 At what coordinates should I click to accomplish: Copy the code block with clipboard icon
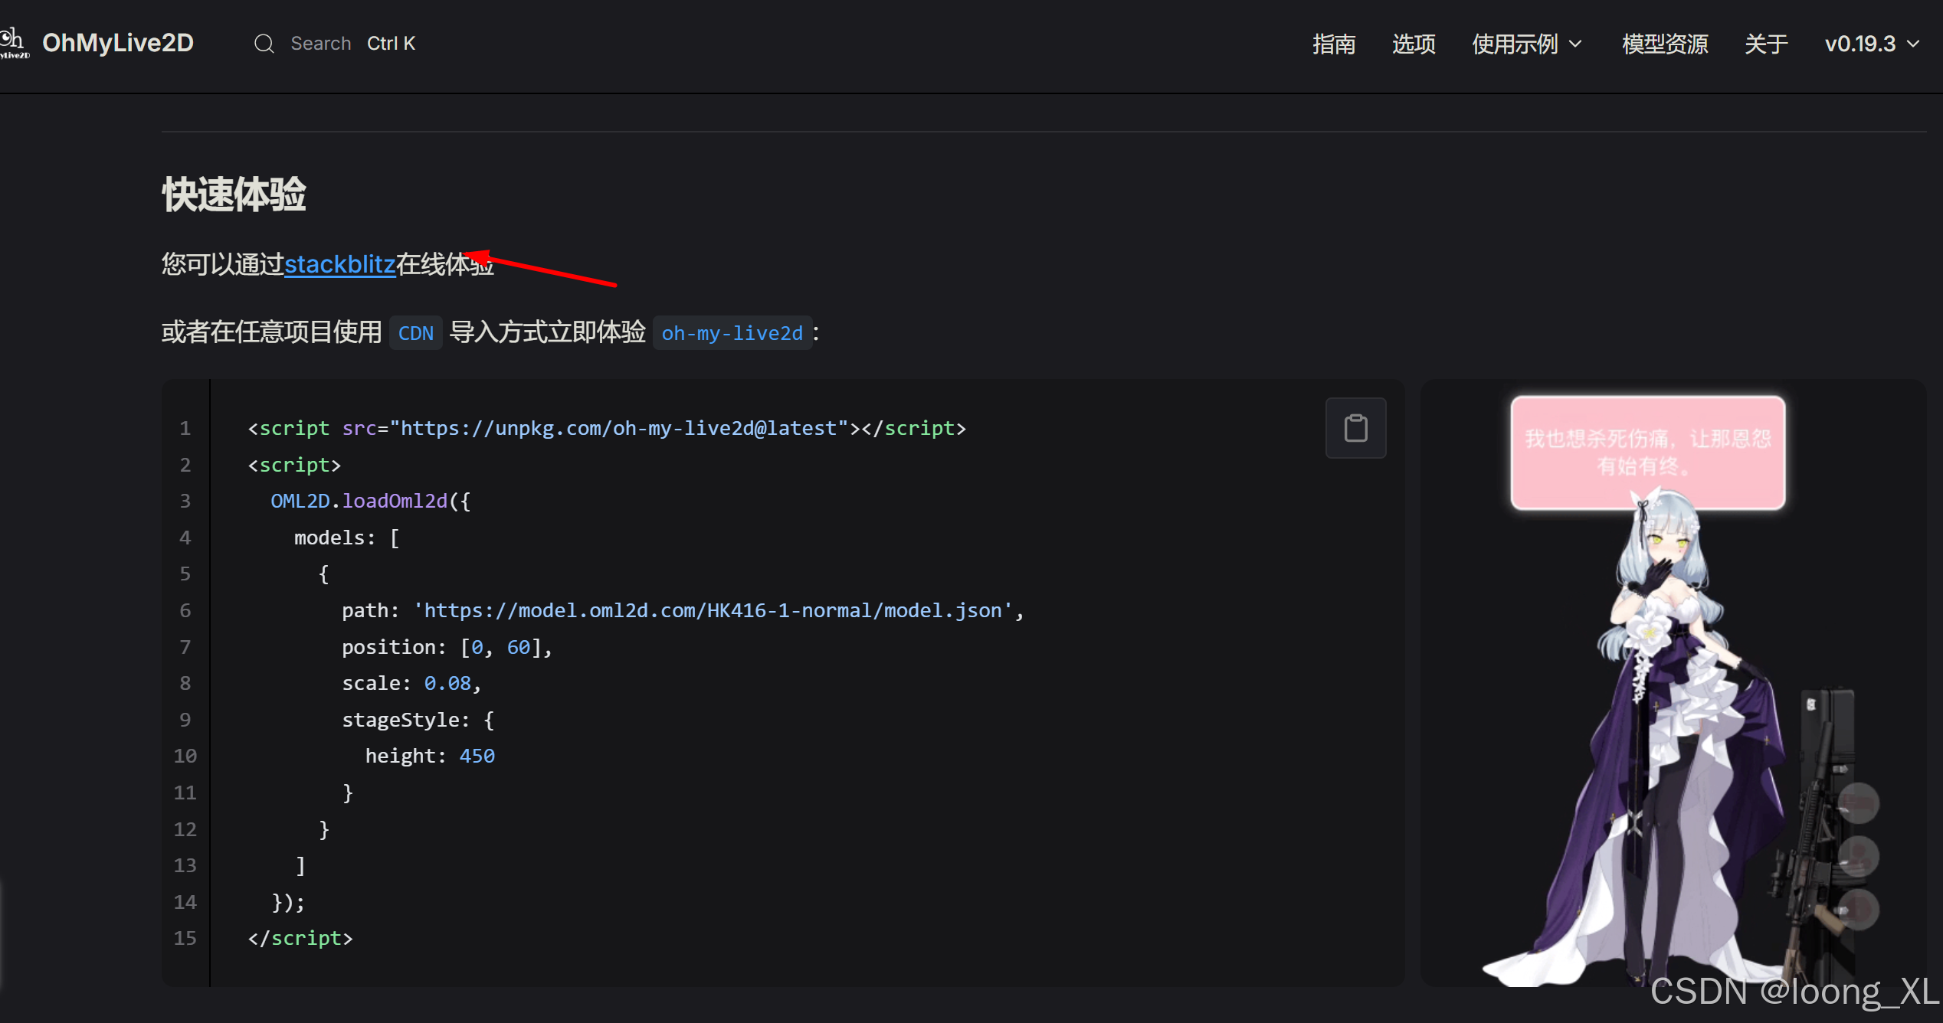click(1355, 428)
